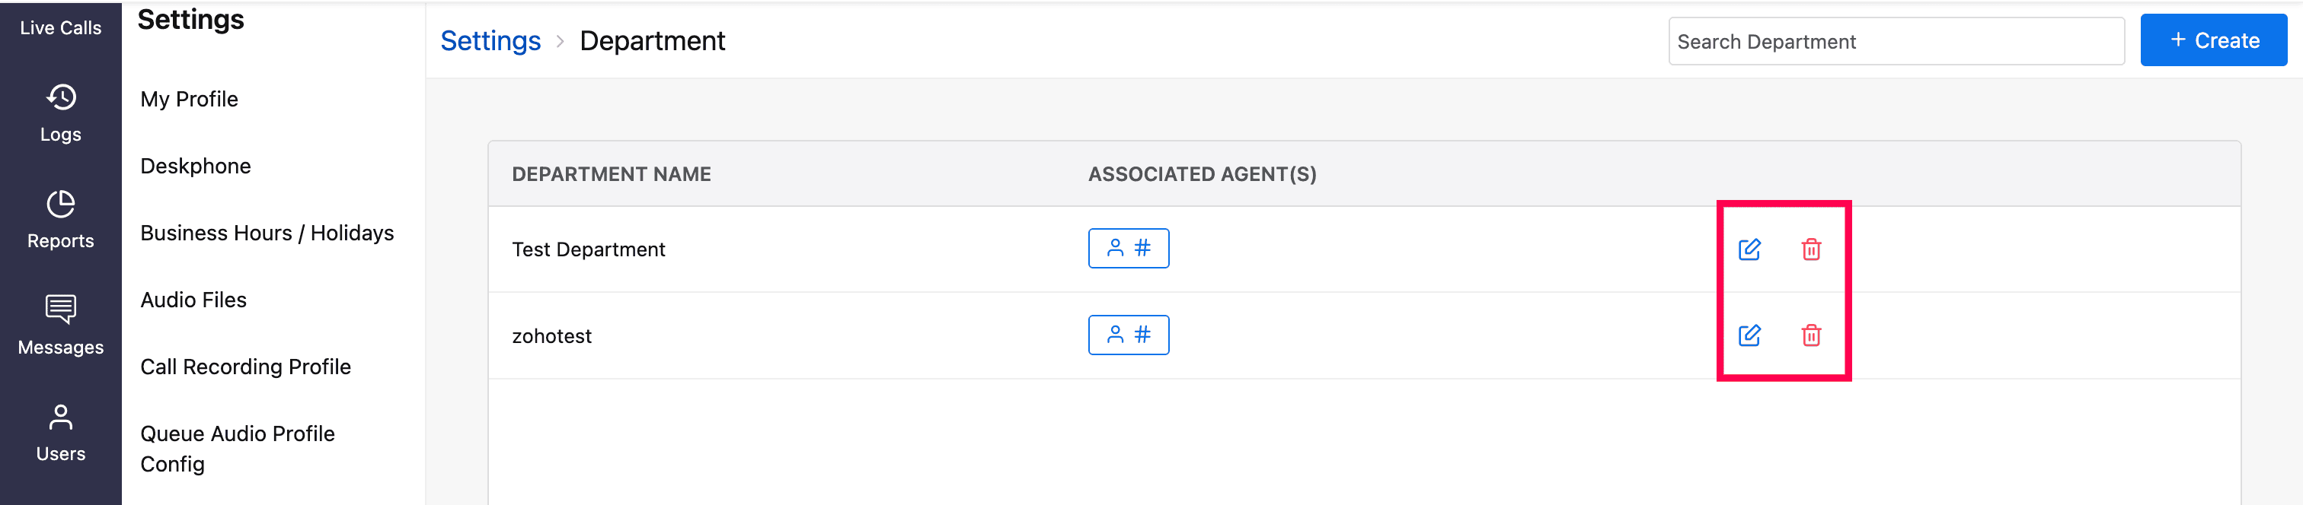Click trash icon for zohotest department

point(1810,335)
